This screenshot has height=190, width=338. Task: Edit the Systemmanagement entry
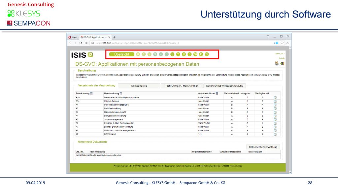(275, 119)
